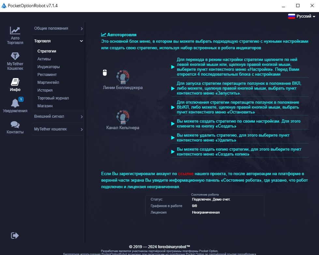The width and height of the screenshot is (319, 255).
Task: Click the Канал Кельтнера strategy icon
Action: coord(123,117)
